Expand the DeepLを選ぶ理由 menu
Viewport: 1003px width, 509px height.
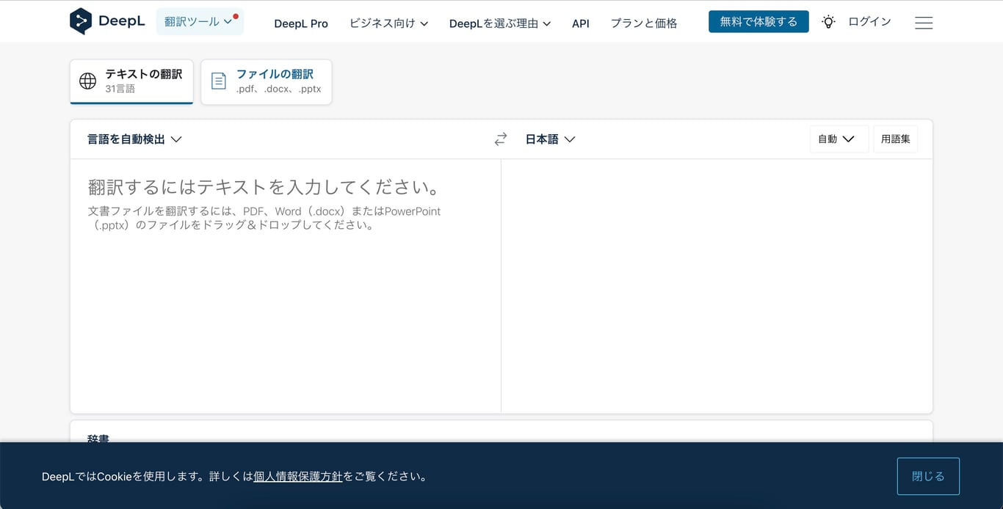point(500,23)
